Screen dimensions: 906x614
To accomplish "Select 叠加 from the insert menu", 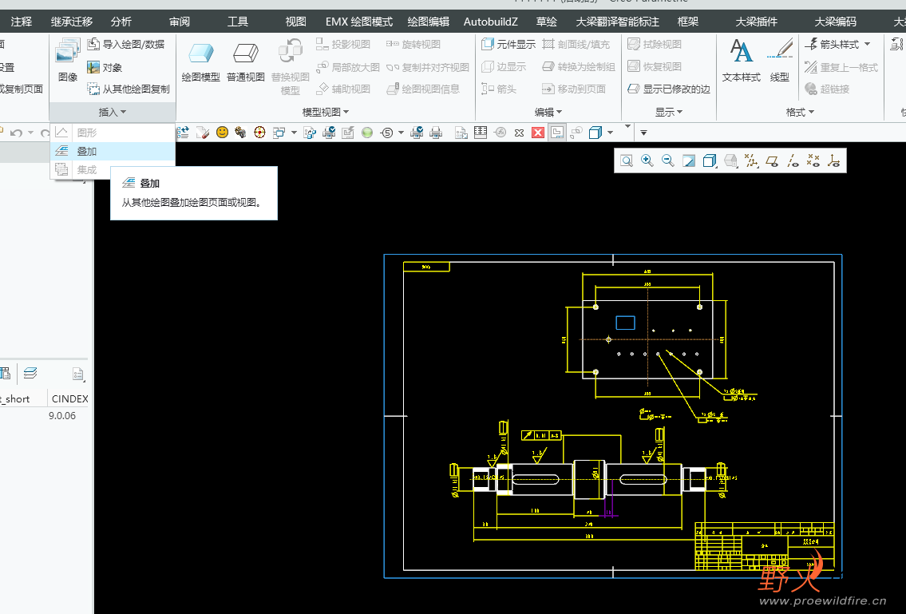I will click(86, 151).
